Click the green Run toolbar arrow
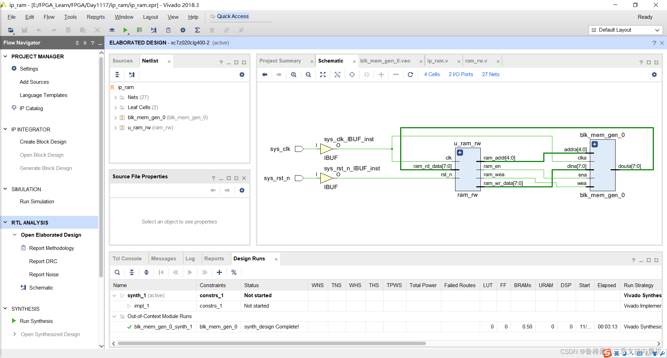667x358 pixels. coord(125,30)
